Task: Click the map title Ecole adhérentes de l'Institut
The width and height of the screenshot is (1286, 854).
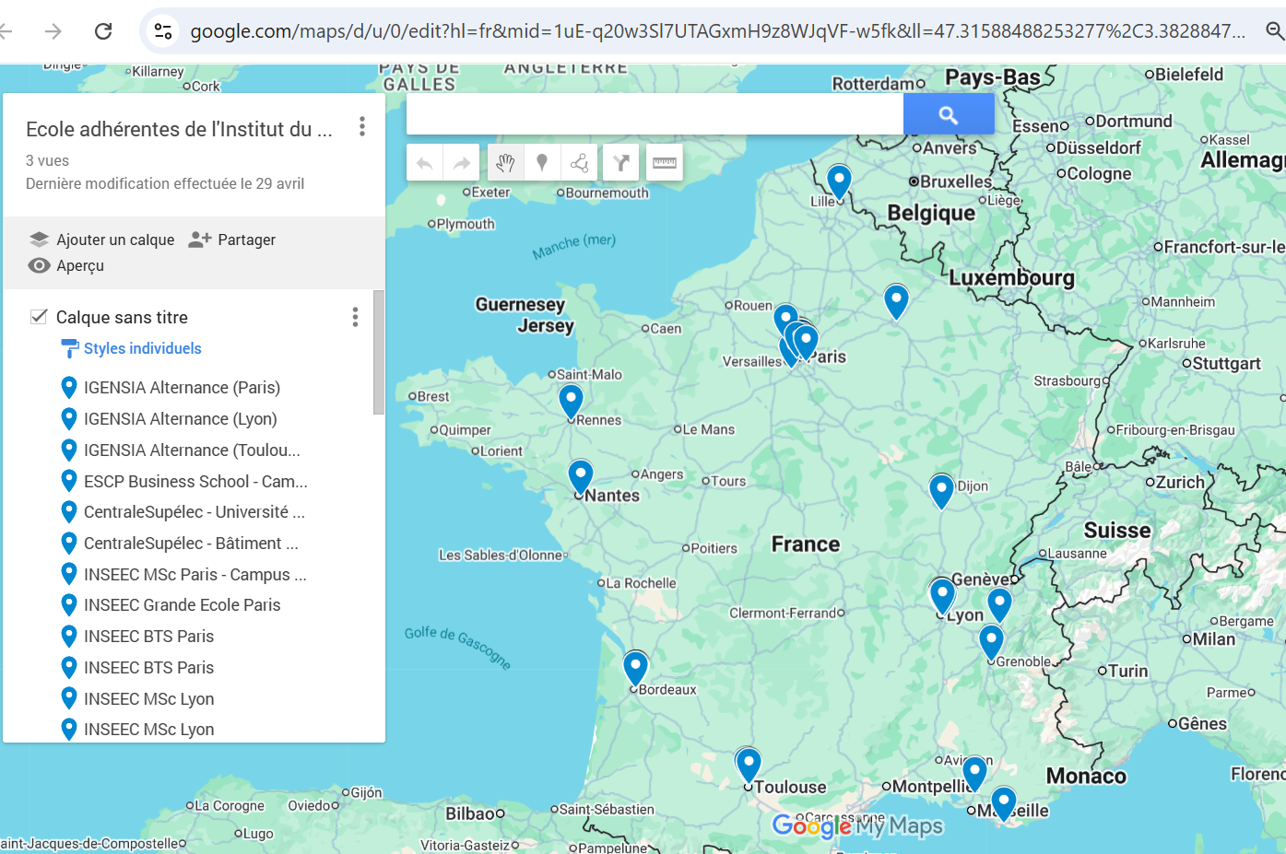Action: (179, 129)
